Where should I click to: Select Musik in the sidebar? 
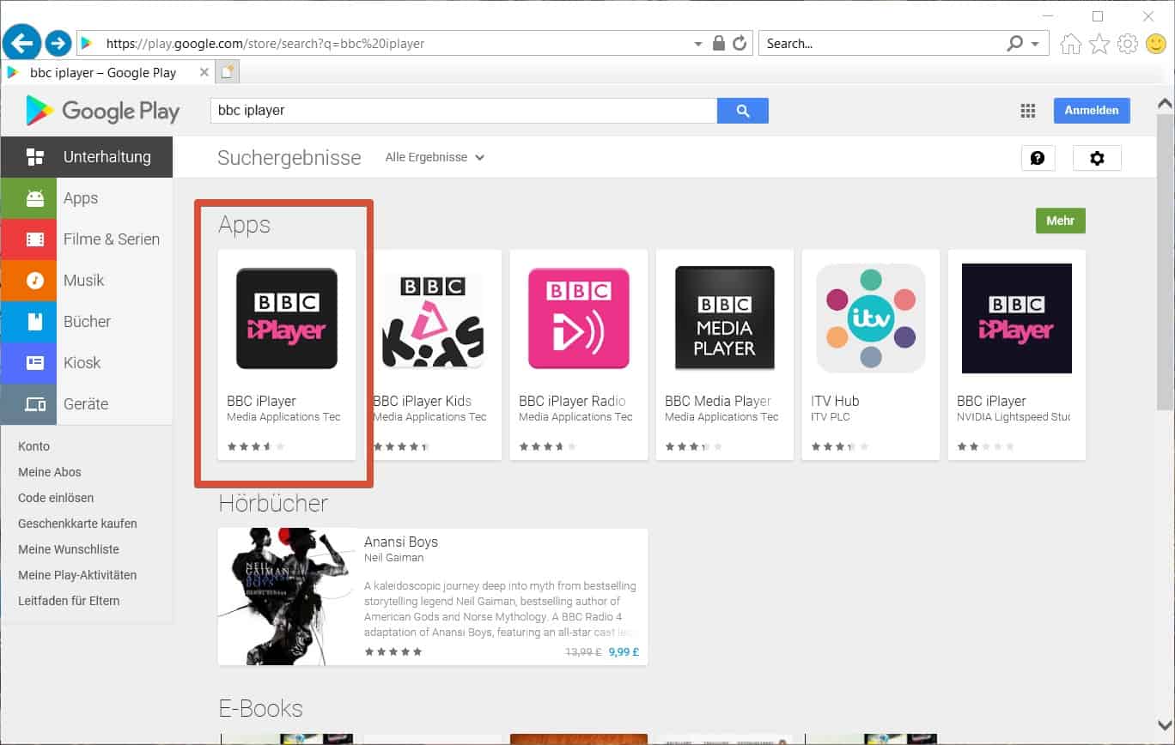(87, 281)
